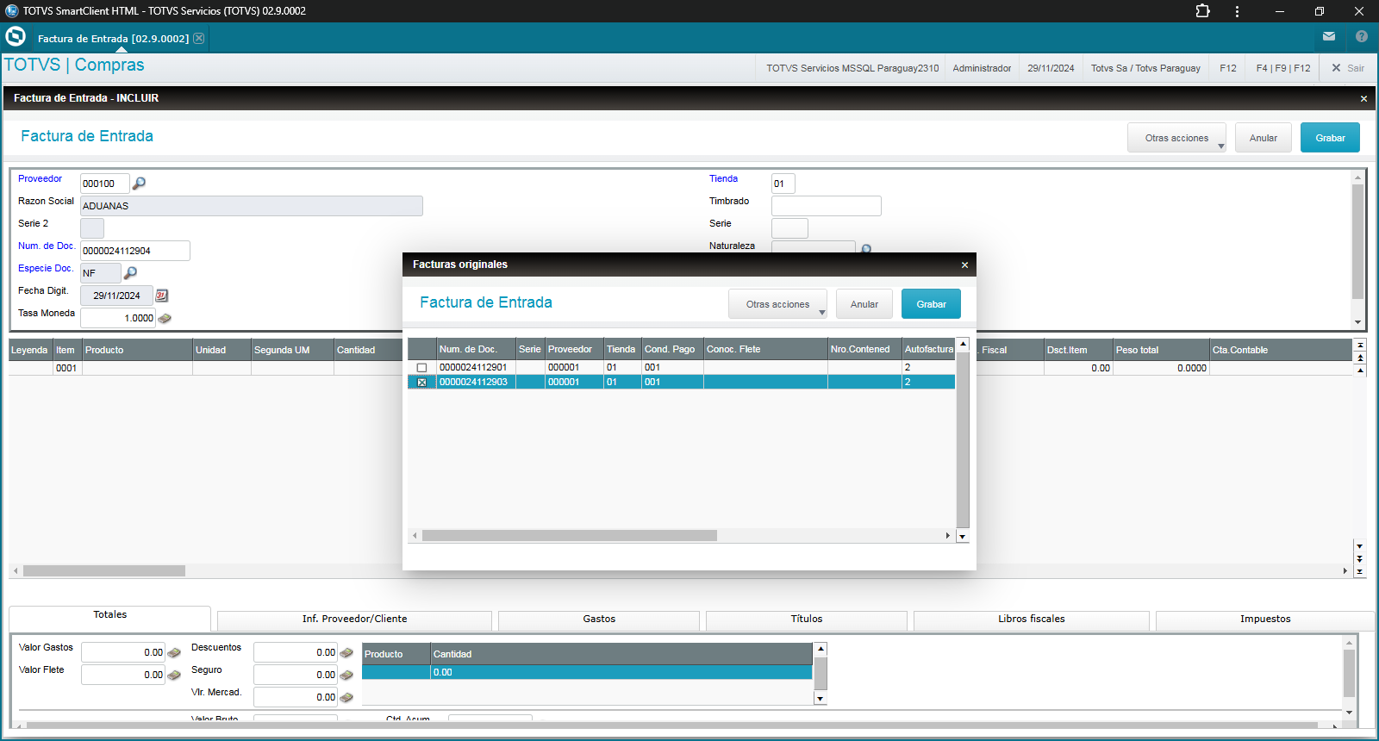Open the Descuentos calculator icon
The width and height of the screenshot is (1379, 741).
346,653
